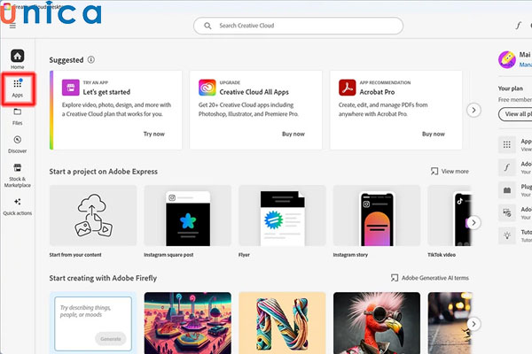Click the hamburger menu icon
This screenshot has width=532, height=354.
click(12, 27)
